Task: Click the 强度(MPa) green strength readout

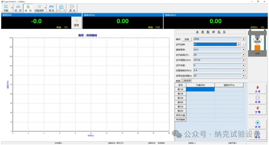Action: (x=123, y=21)
